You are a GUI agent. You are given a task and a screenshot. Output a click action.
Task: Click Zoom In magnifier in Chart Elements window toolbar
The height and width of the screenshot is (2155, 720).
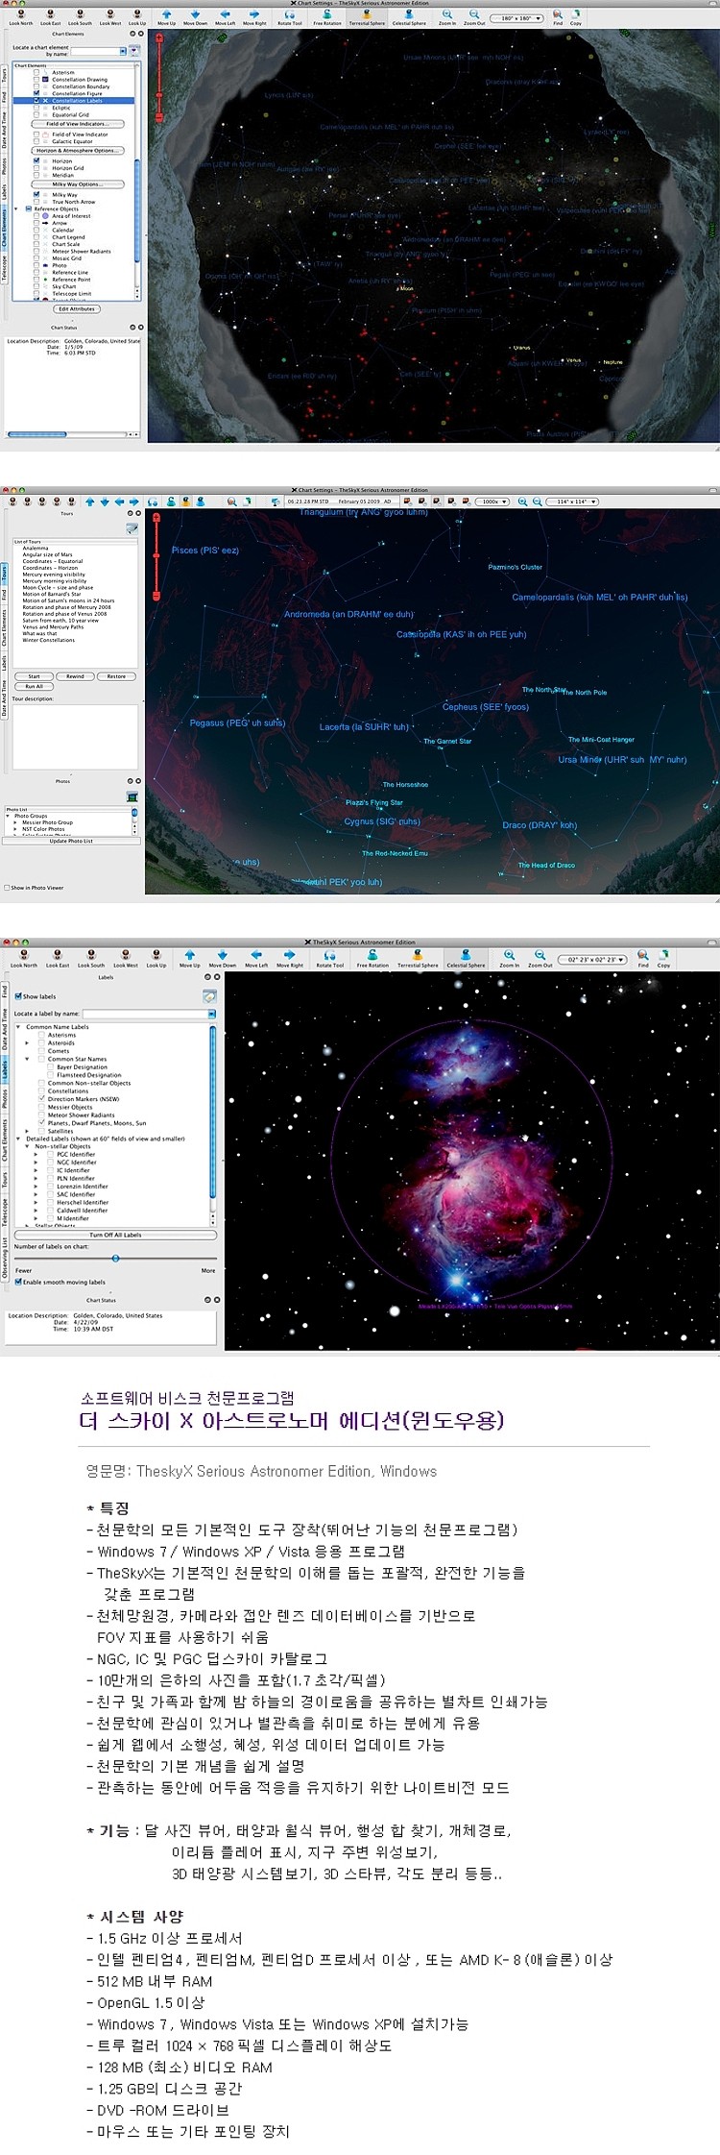coord(447,17)
